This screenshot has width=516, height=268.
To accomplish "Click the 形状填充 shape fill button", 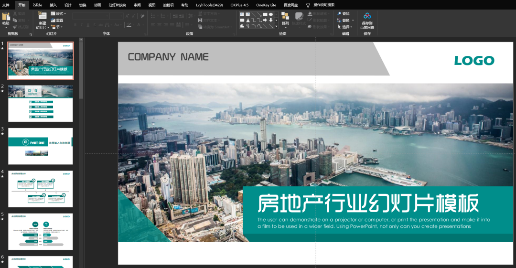I will click(x=318, y=14).
